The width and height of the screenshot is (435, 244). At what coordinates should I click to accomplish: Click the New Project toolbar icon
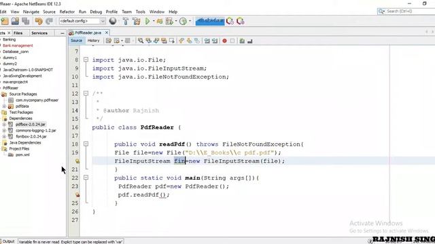click(x=5, y=21)
